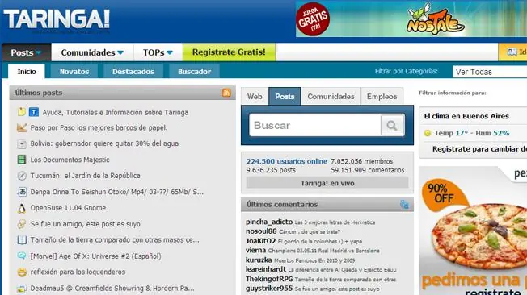The height and width of the screenshot is (295, 527).
Task: Click the book icon beside Tamaño de la tierra
Action: pos(22,240)
